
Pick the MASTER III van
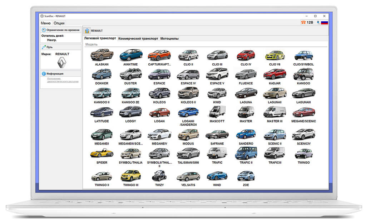point(275,112)
